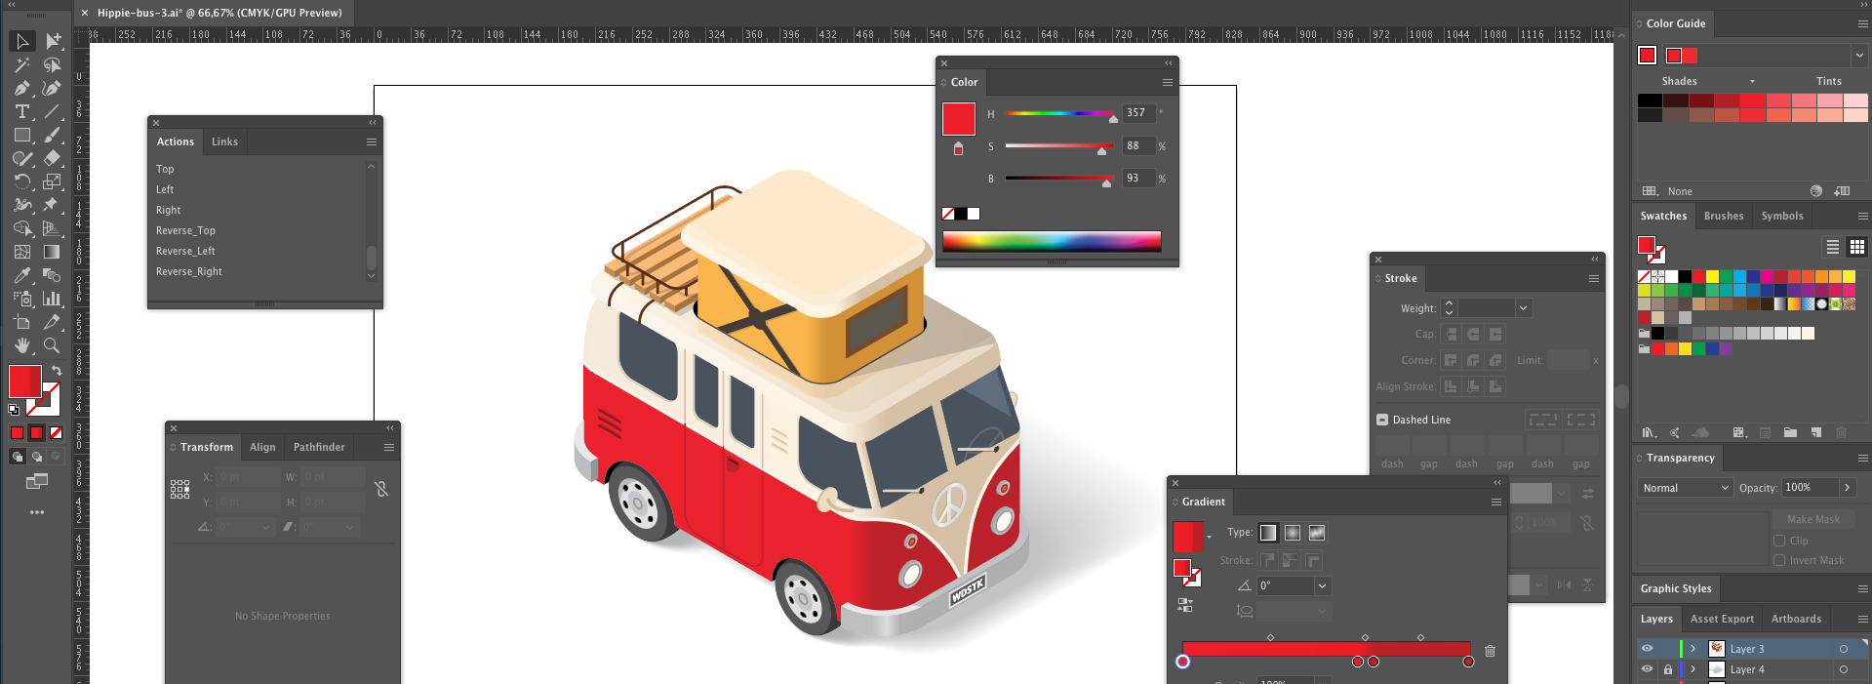Screen dimensions: 1872x684
Task: Open the gradient angle dropdown
Action: tap(1322, 586)
